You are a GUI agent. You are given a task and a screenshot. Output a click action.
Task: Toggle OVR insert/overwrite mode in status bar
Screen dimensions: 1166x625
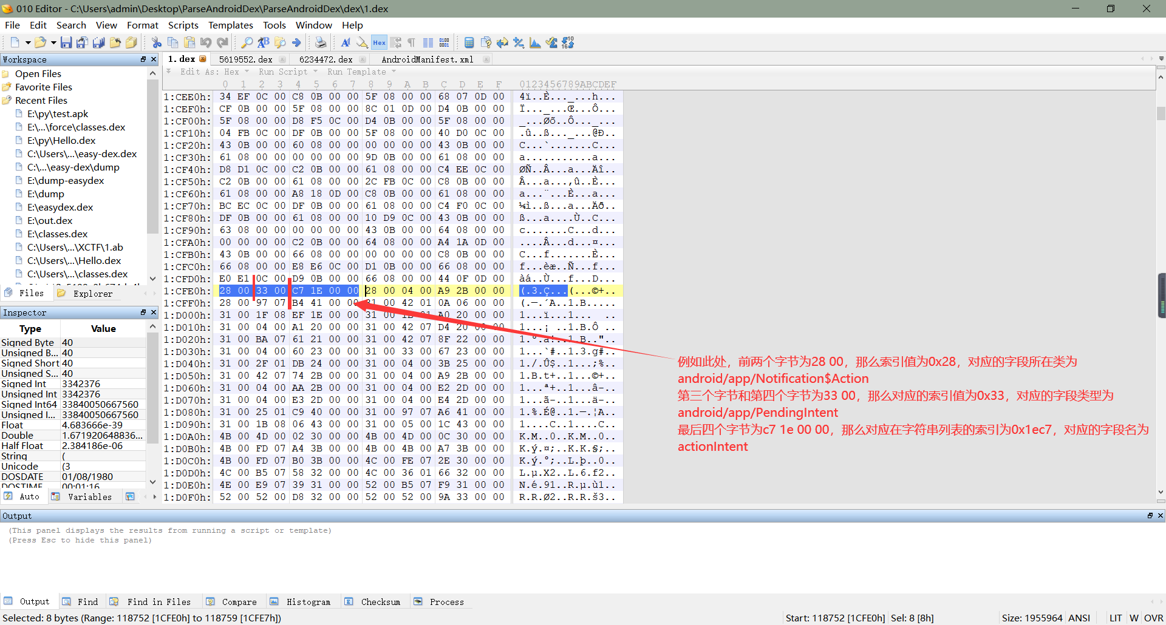coord(1154,618)
